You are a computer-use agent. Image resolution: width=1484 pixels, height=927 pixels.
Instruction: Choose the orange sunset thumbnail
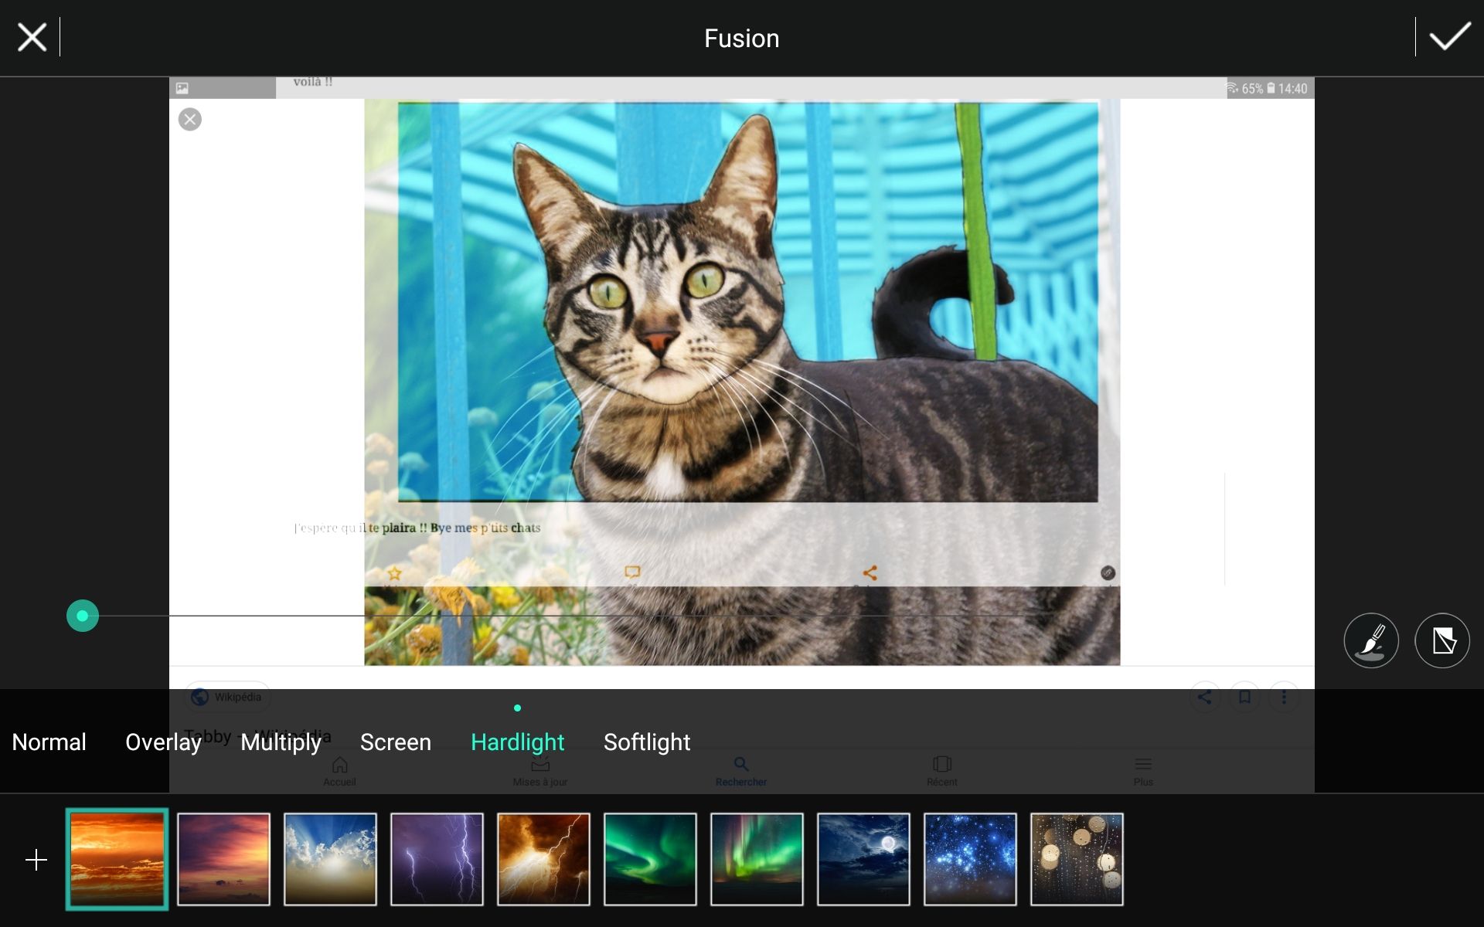[x=117, y=859]
